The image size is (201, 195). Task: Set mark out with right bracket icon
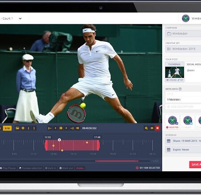pyautogui.click(x=34, y=128)
